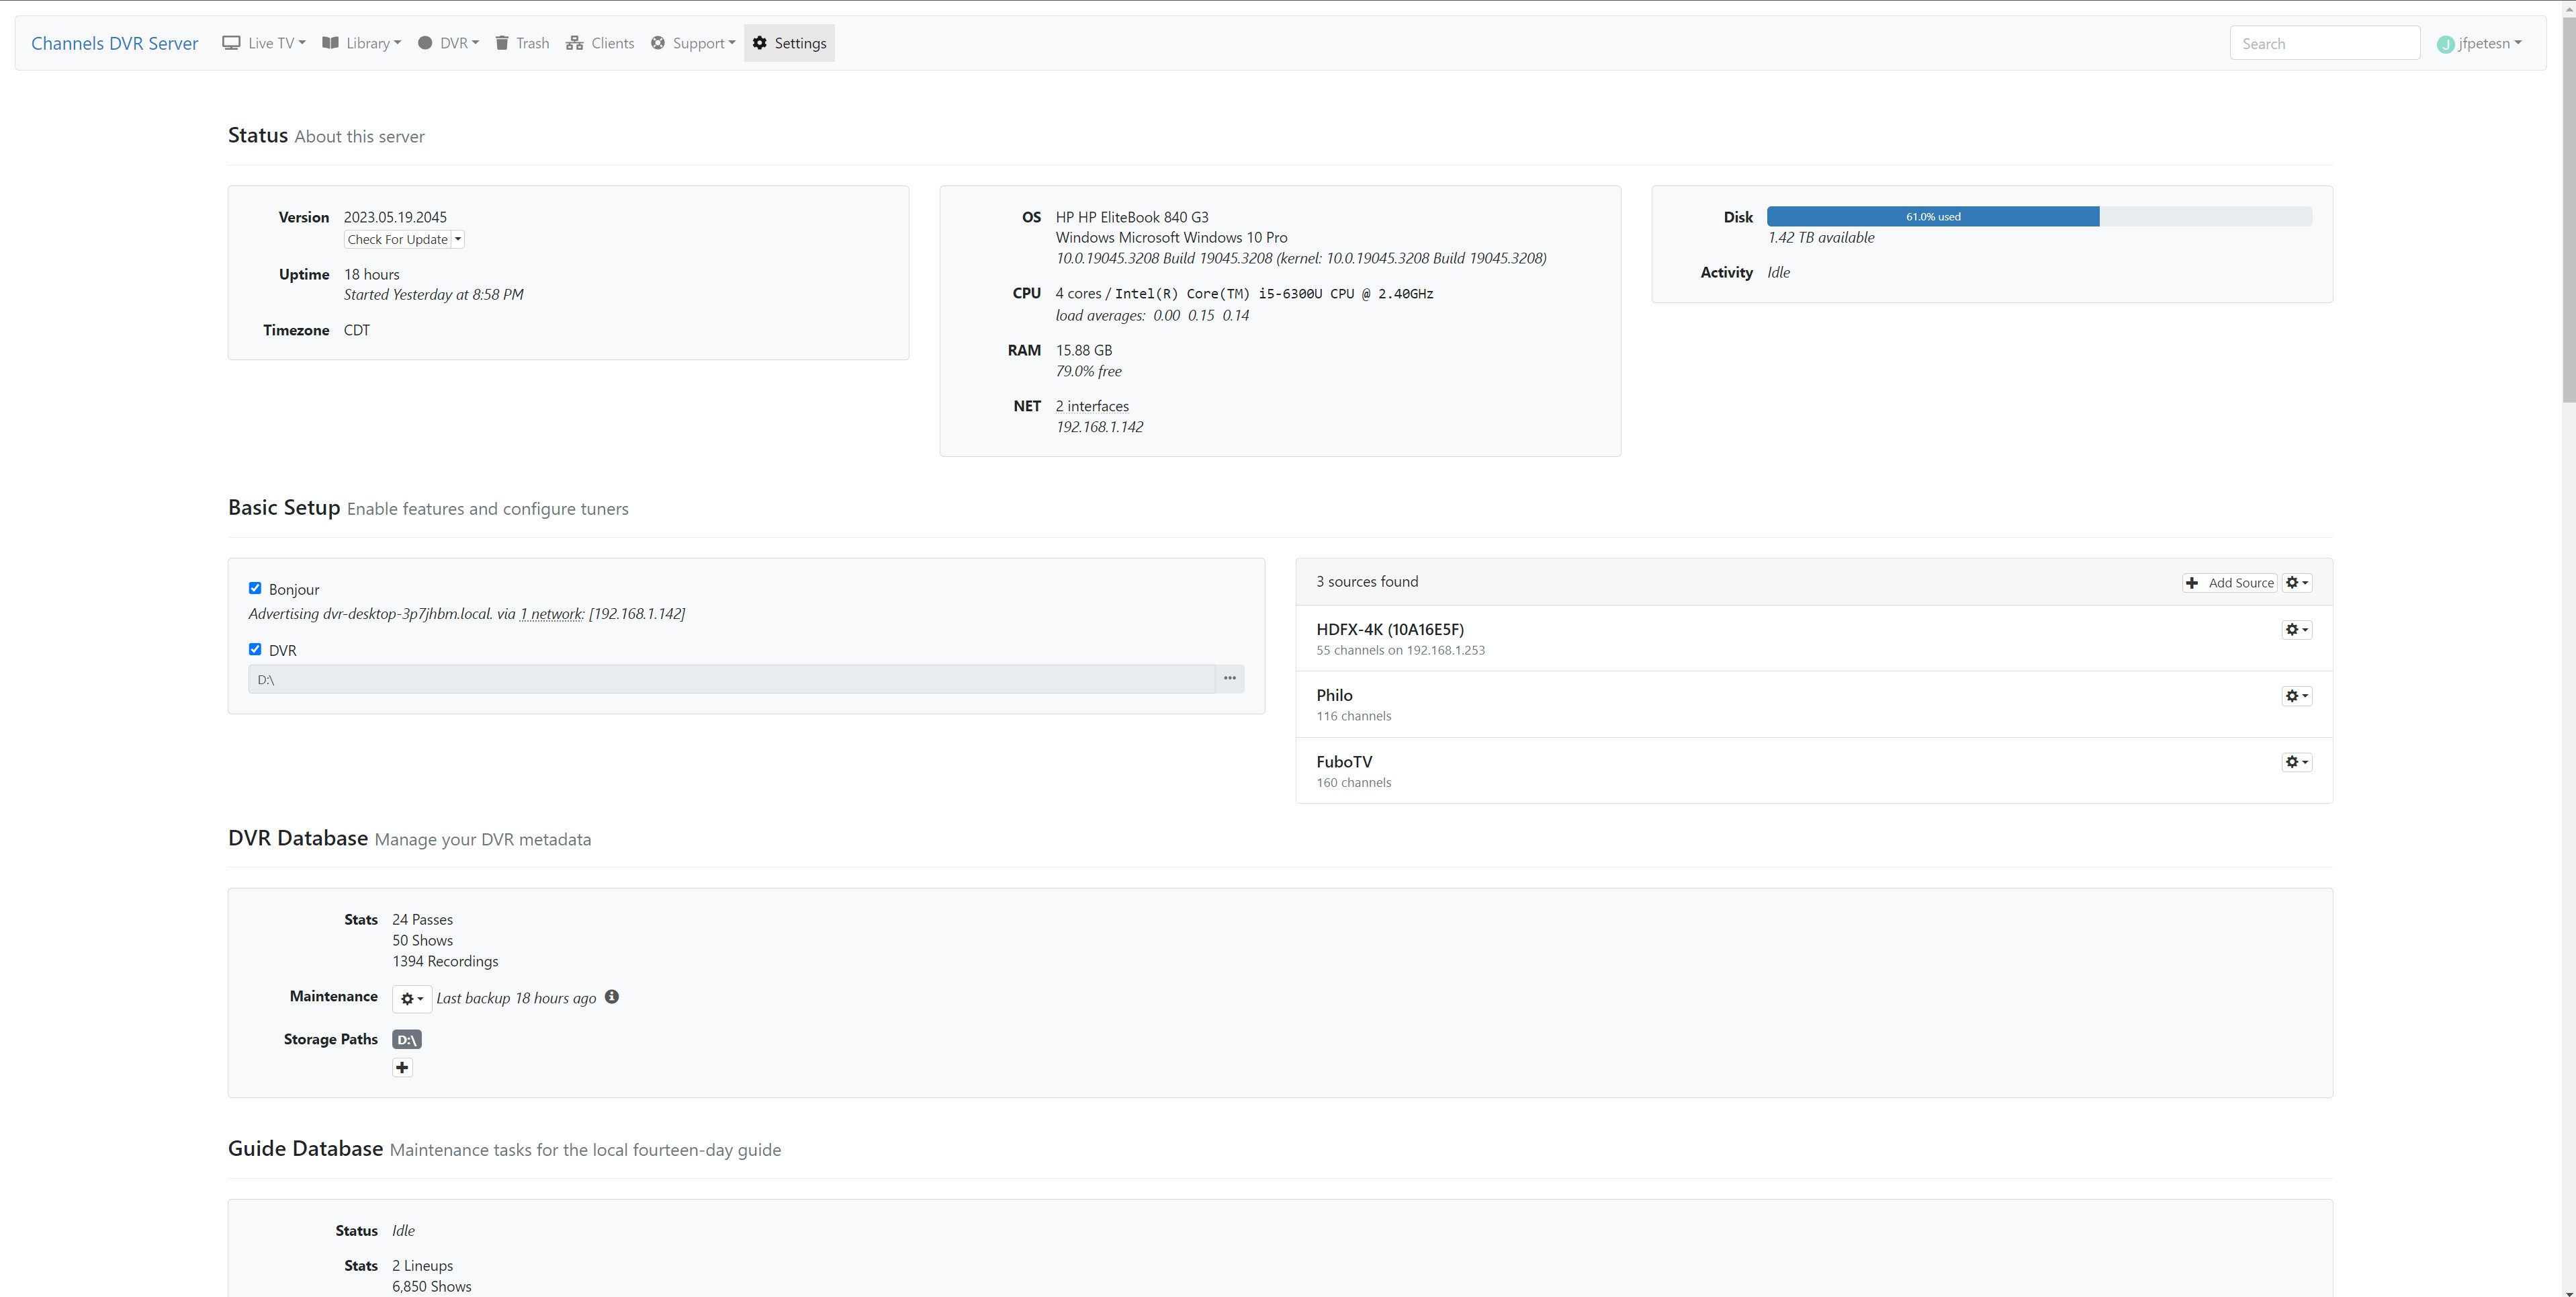
Task: Open the gear menu for the FuboTV source
Action: tap(2296, 763)
